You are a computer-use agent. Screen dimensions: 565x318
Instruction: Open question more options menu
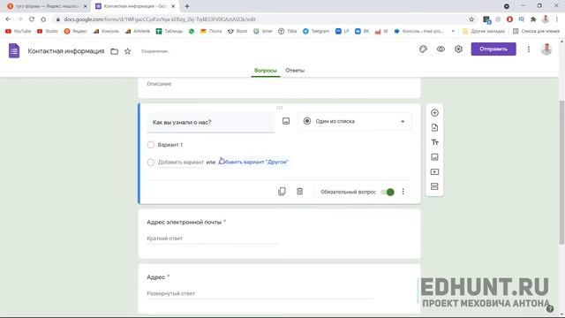tap(403, 192)
